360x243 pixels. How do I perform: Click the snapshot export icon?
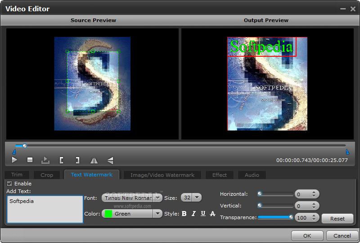(45, 160)
